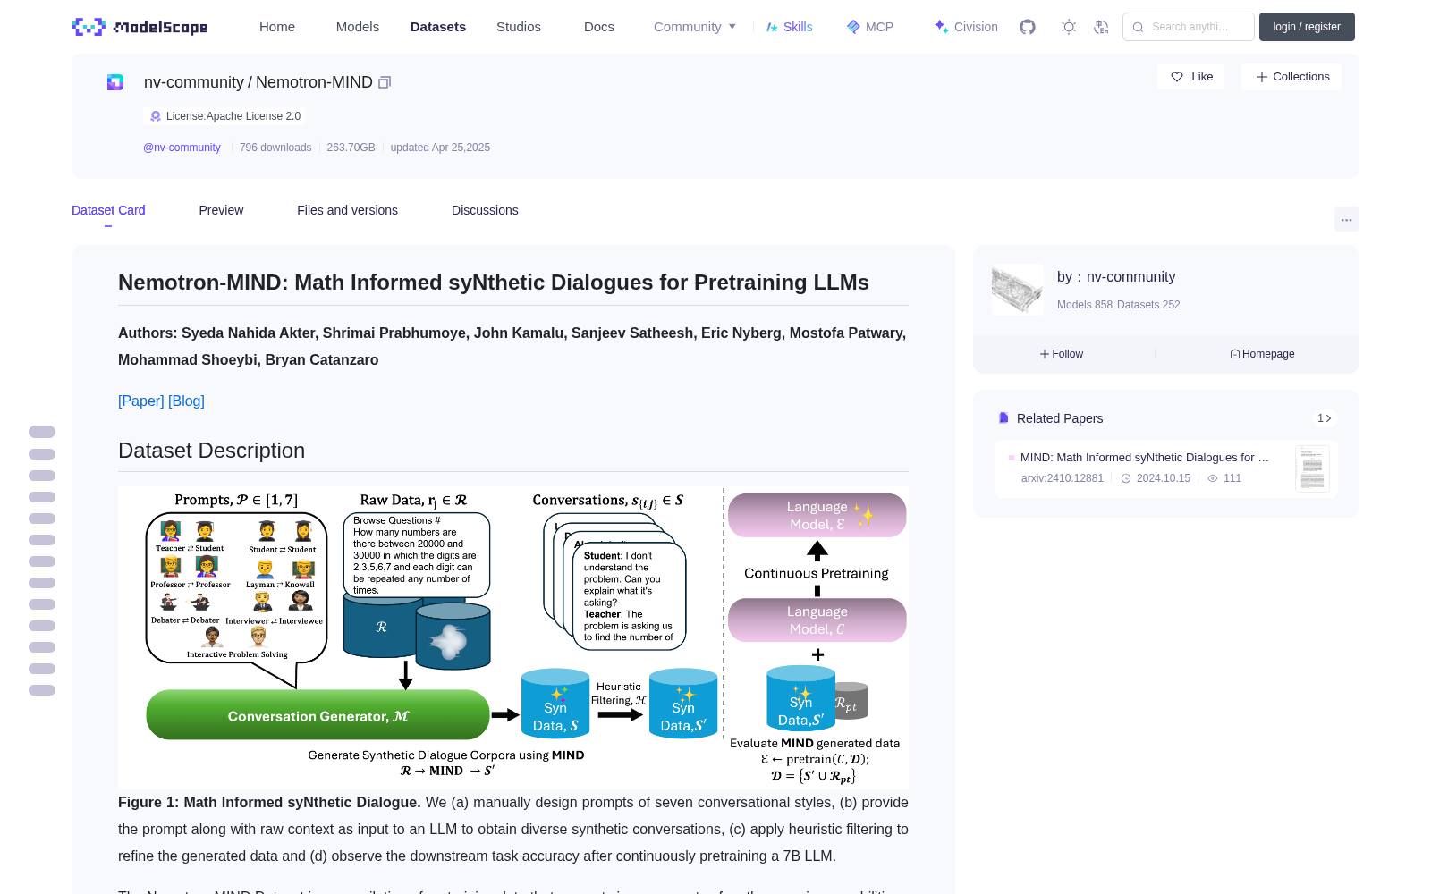Image resolution: width=1431 pixels, height=894 pixels.
Task: Click the Models 858 count
Action: tap(1085, 305)
